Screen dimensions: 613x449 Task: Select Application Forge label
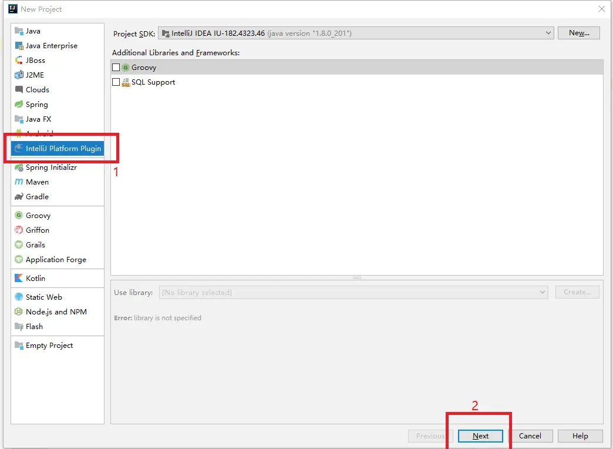pos(56,260)
